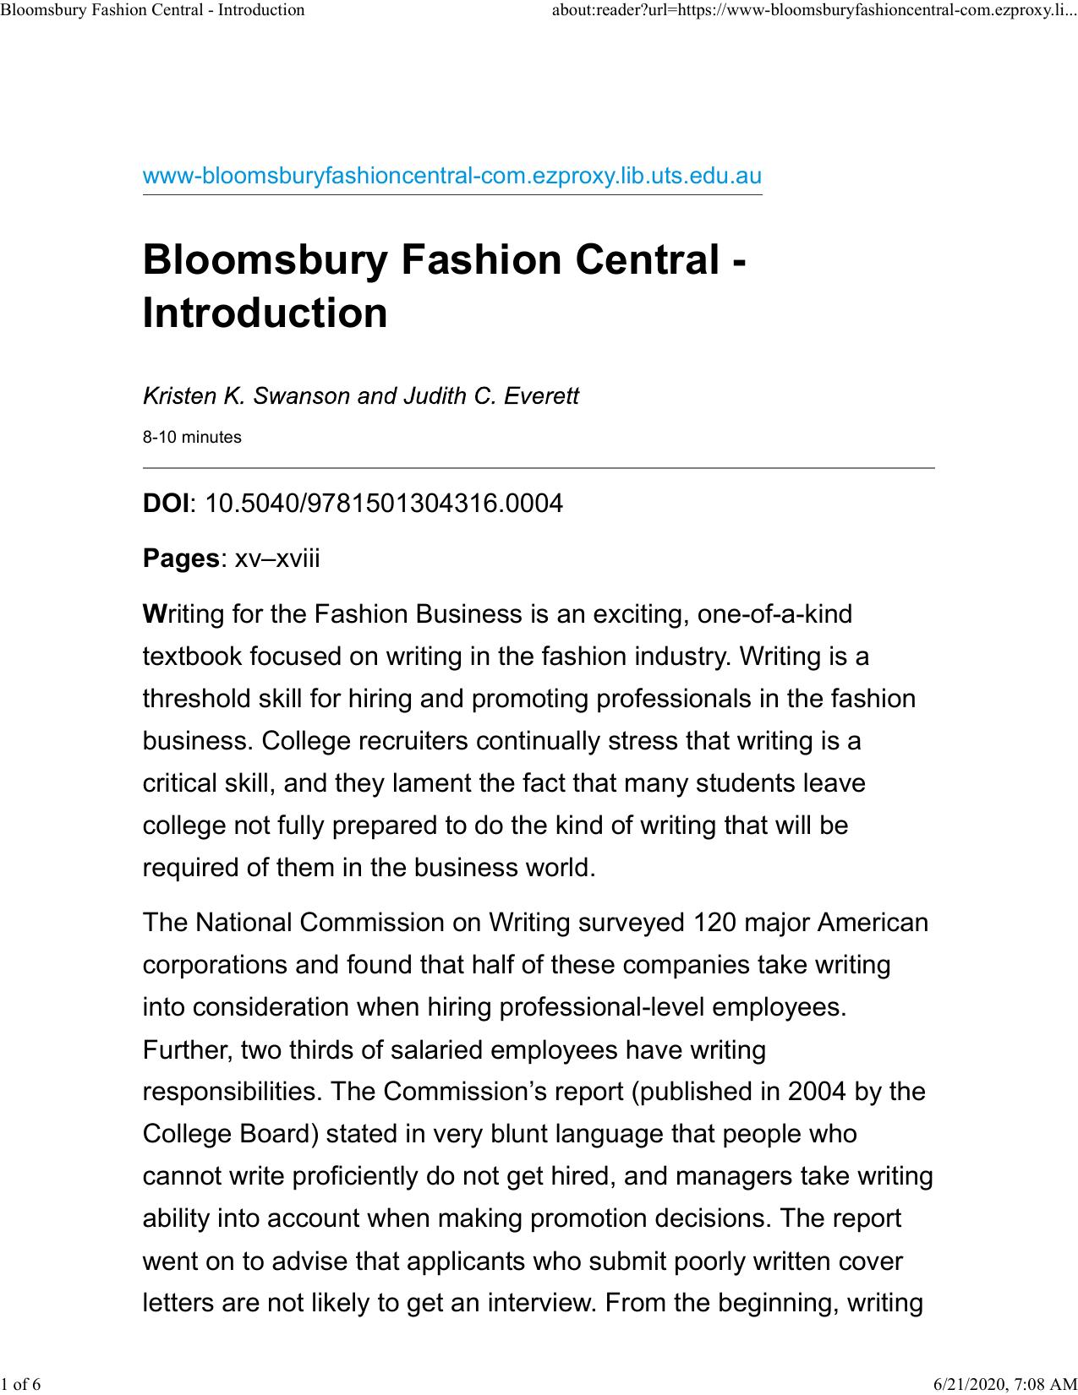Click the bold "W" starting the first paragraph
The width and height of the screenshot is (1078, 1395).
point(150,614)
